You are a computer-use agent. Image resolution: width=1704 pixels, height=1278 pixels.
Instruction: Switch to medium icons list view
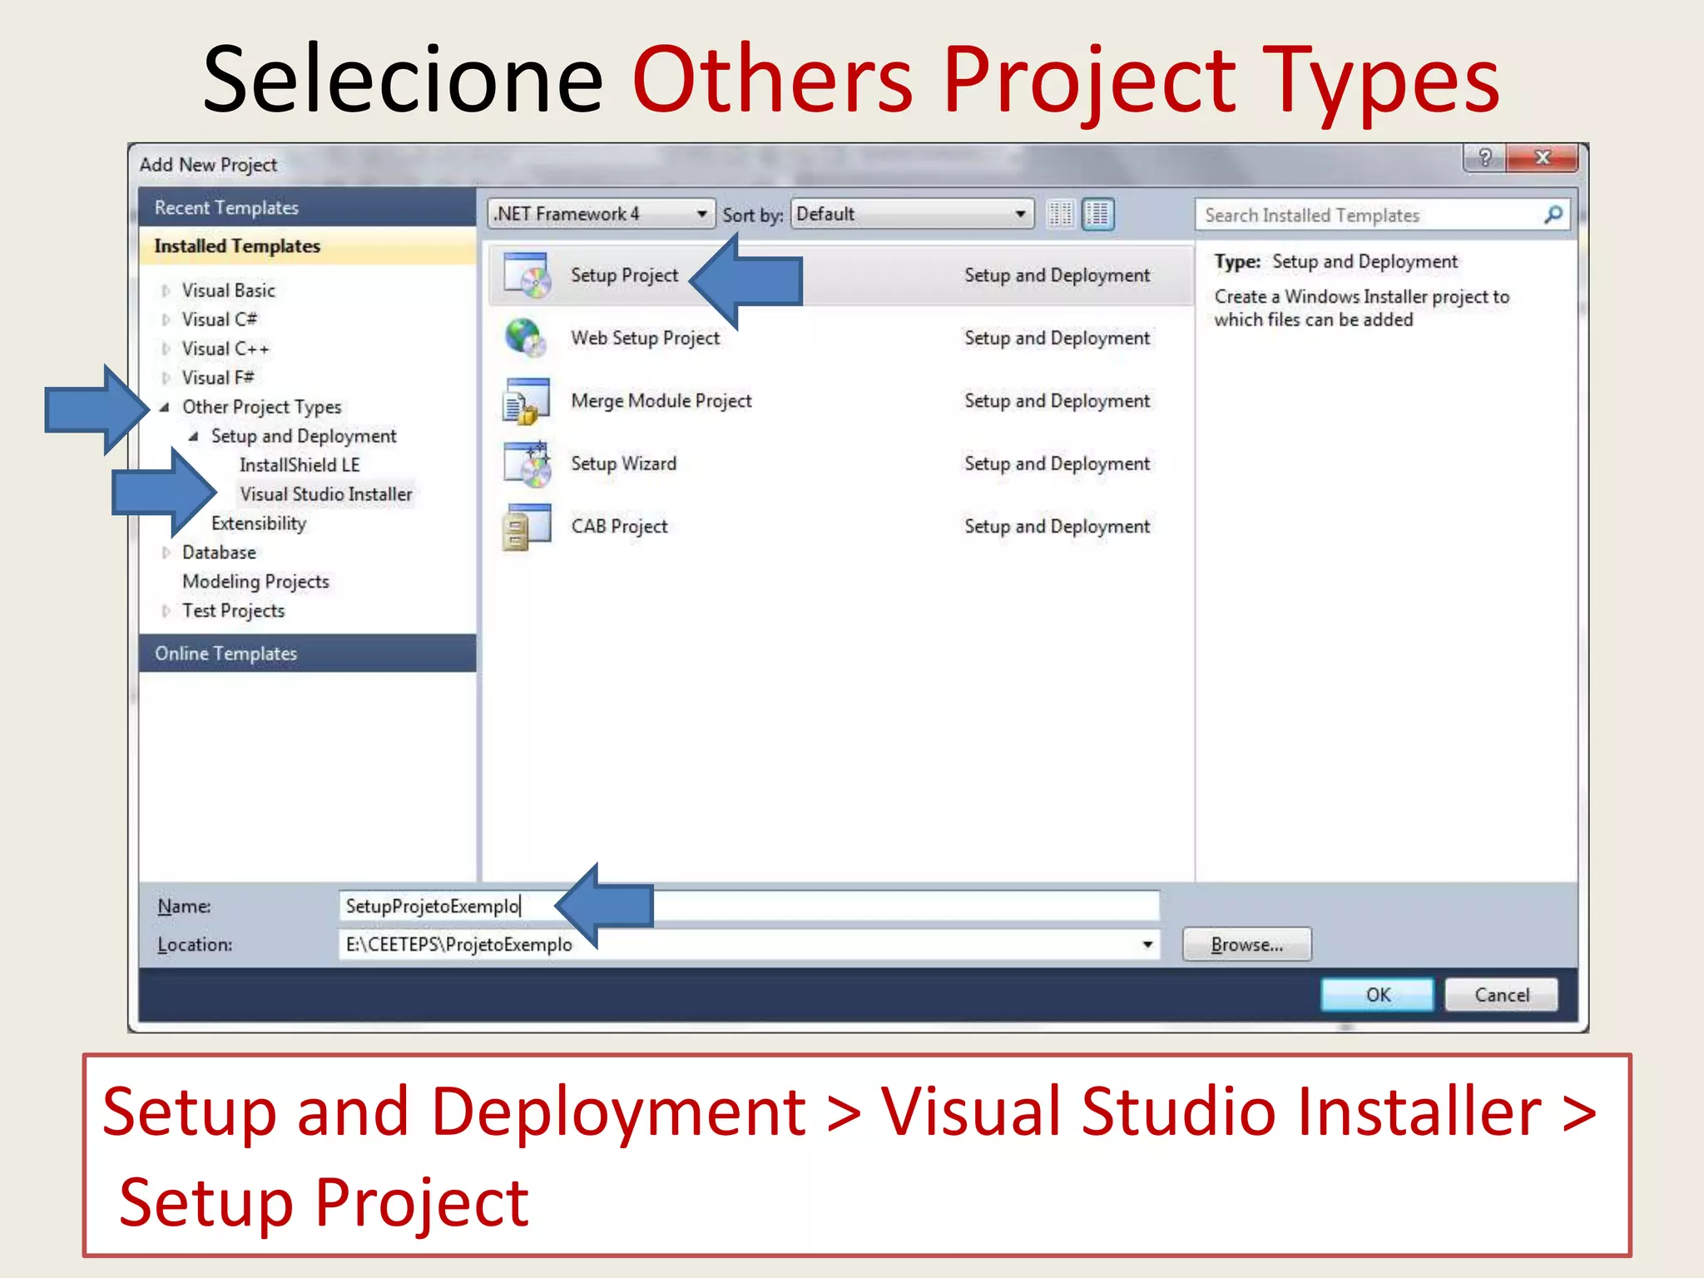(1097, 215)
